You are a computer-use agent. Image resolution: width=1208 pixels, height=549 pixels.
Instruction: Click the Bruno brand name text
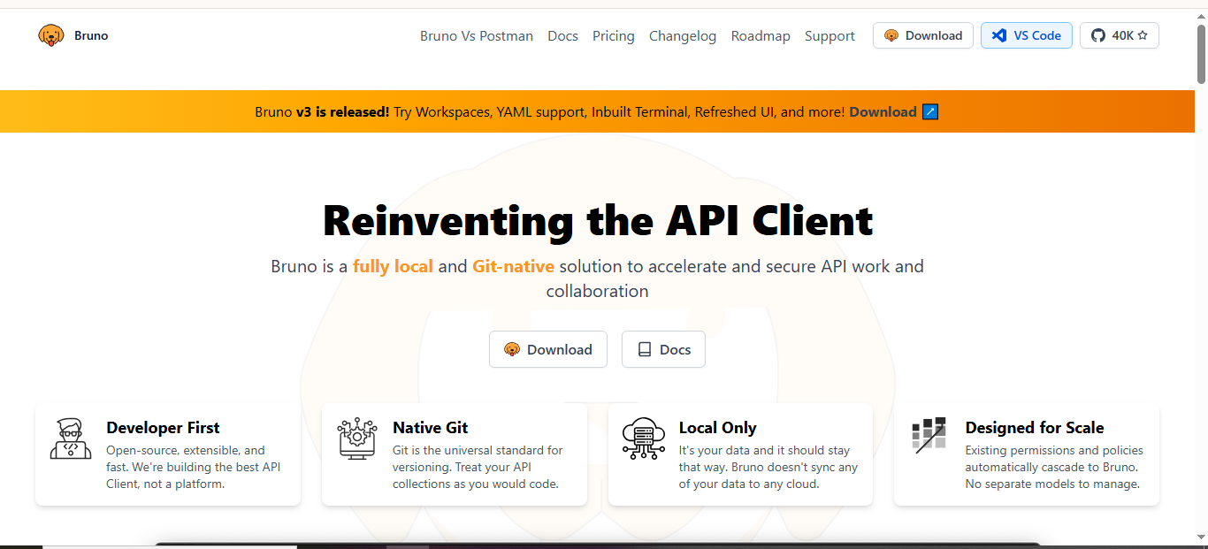pyautogui.click(x=91, y=35)
